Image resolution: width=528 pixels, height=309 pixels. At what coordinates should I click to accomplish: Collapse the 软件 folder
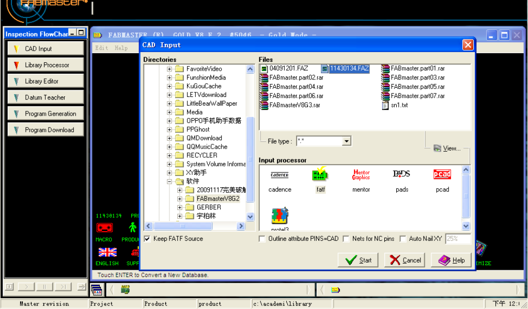pyautogui.click(x=169, y=182)
